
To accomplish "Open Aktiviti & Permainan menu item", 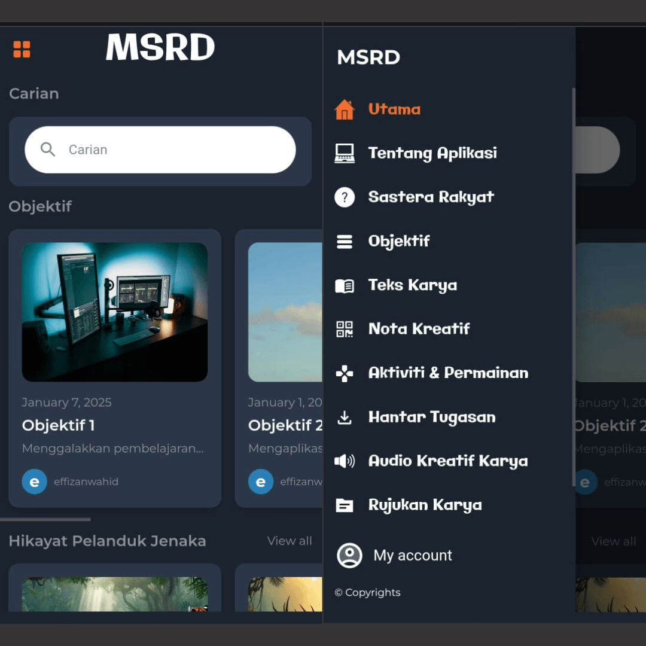I will point(448,373).
